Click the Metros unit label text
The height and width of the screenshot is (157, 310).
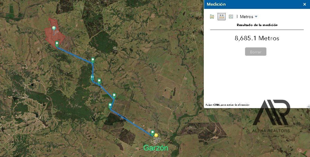point(246,17)
